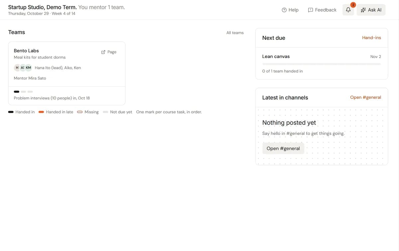Click the Open #general button
The height and width of the screenshot is (251, 399).
(x=283, y=149)
